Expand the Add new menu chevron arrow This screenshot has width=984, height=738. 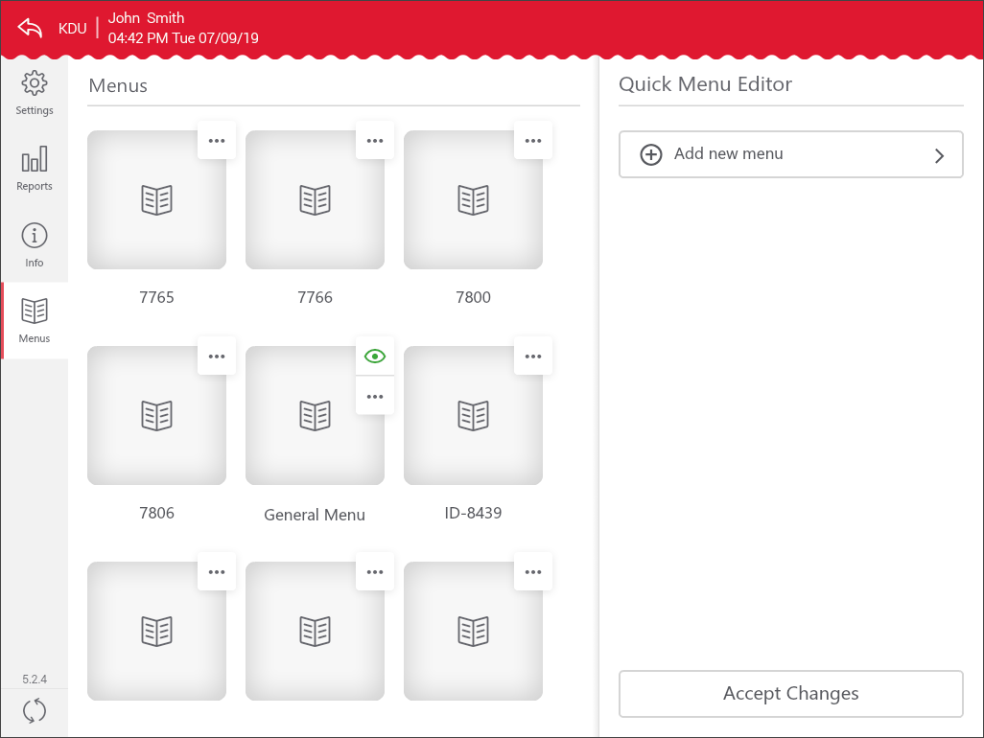[x=939, y=155]
